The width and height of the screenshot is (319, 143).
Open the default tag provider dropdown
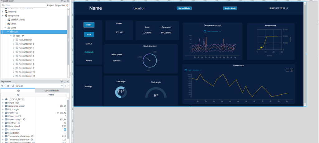(62, 86)
